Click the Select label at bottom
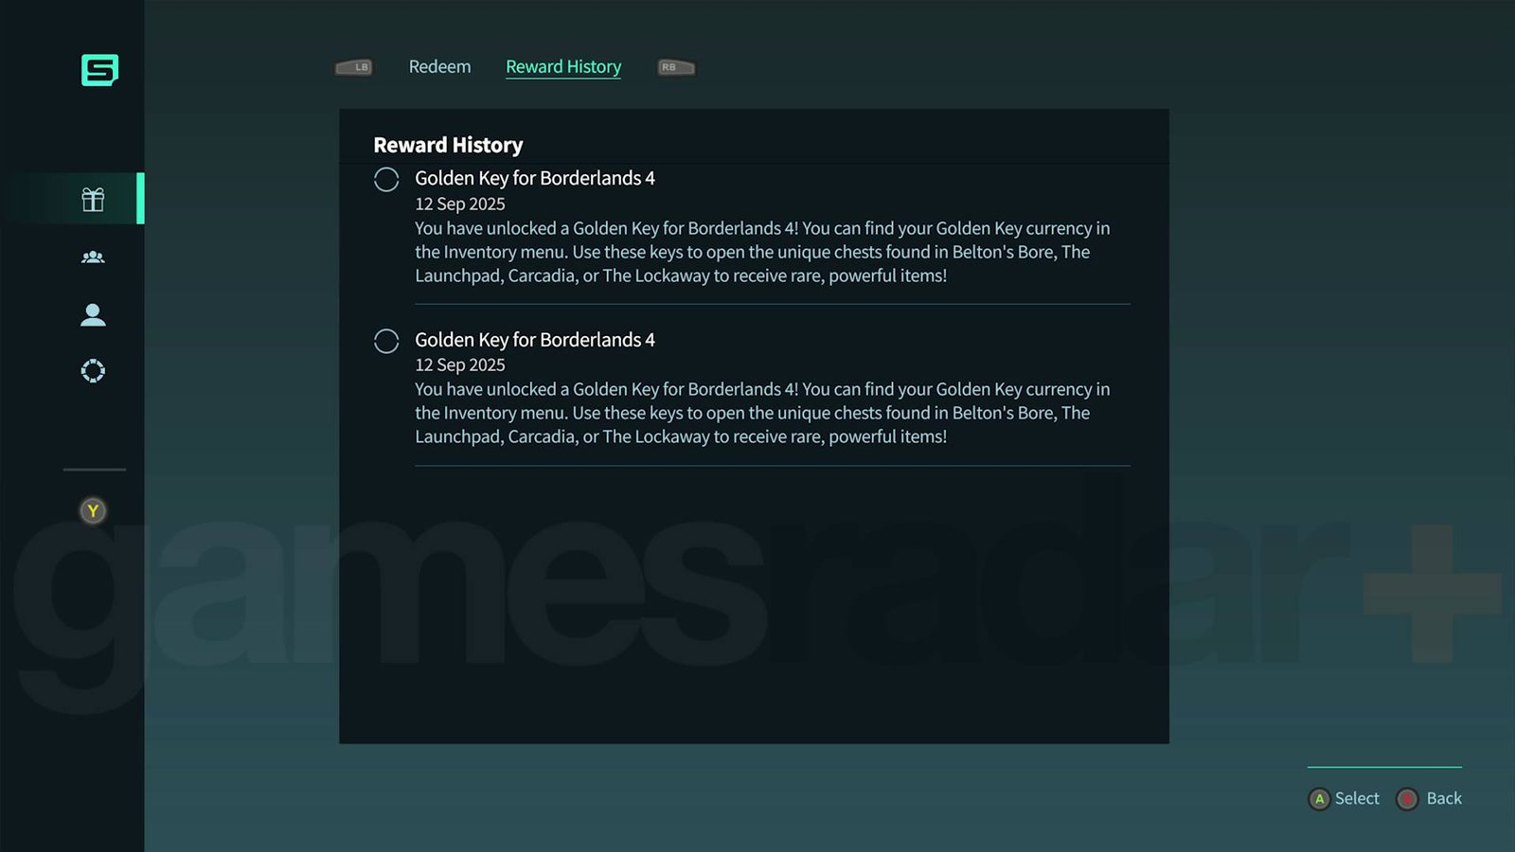The width and height of the screenshot is (1515, 852). [1357, 798]
